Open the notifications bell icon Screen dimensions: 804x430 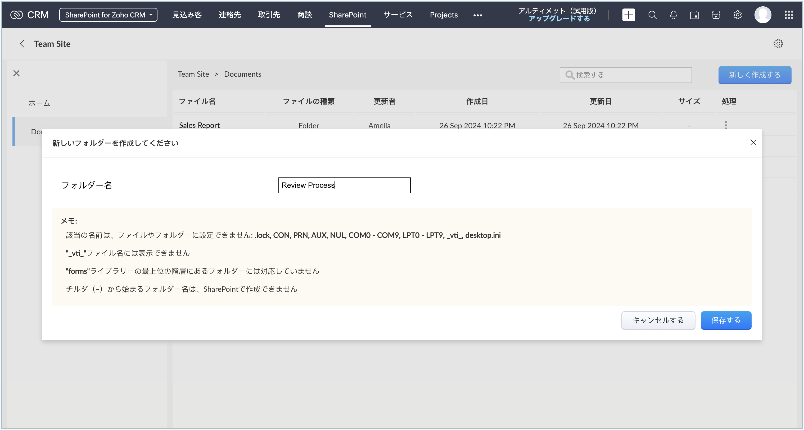click(x=674, y=15)
